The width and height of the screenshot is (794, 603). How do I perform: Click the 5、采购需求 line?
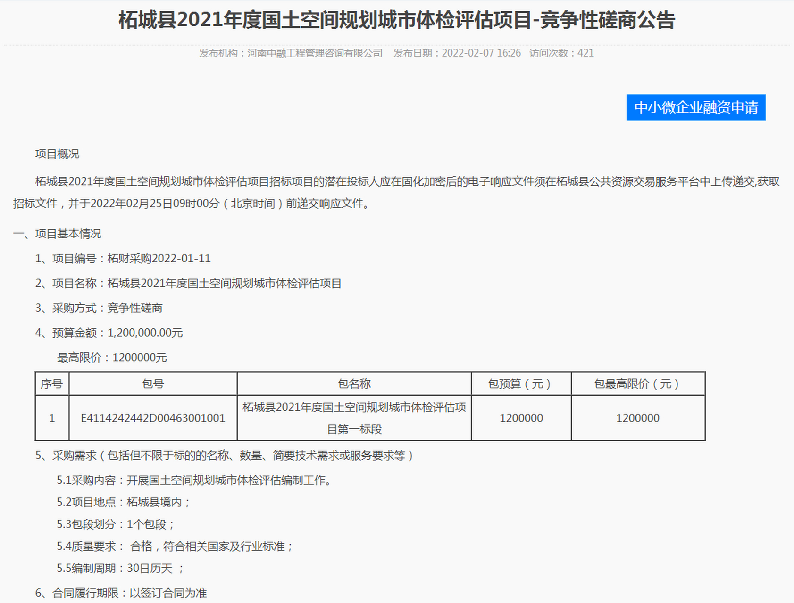(x=225, y=456)
